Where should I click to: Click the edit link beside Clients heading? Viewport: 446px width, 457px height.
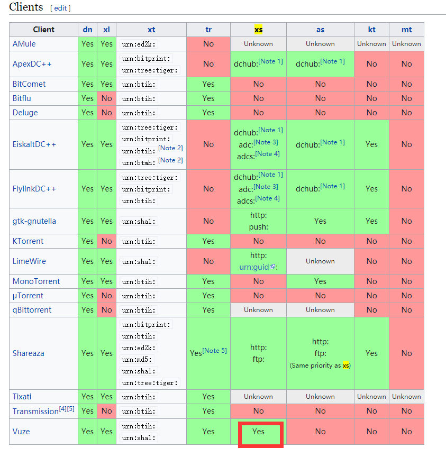click(60, 8)
